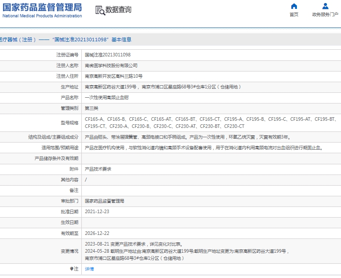
Task: Click the 管理类别 row label
Action: pyautogui.click(x=70, y=108)
